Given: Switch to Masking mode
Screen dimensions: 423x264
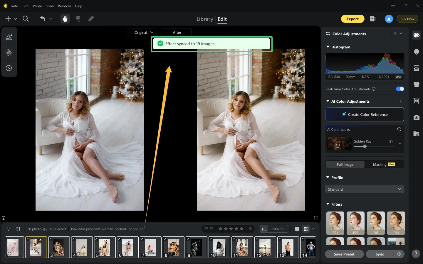Looking at the screenshot, I should (x=384, y=164).
